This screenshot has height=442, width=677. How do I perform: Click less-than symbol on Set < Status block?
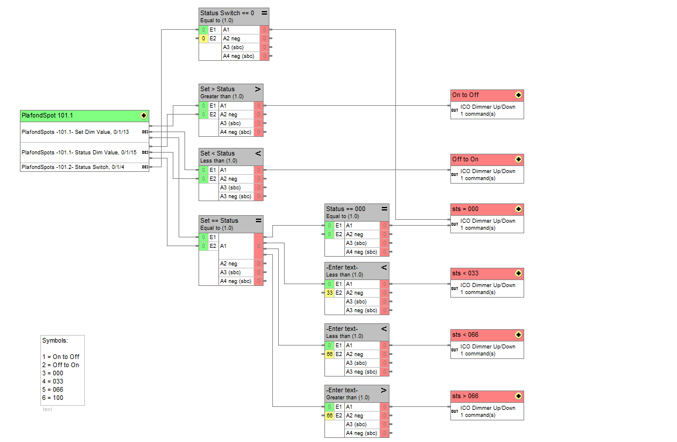[x=258, y=154]
